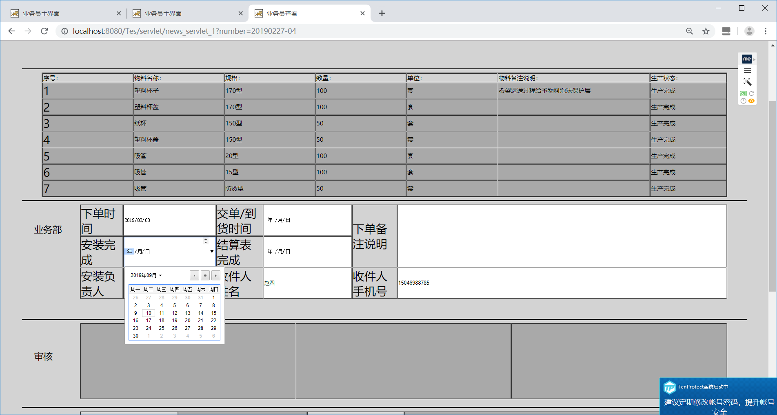The height and width of the screenshot is (415, 777).
Task: Click the 安装完成 date field dropdown arrow
Action: (x=212, y=251)
